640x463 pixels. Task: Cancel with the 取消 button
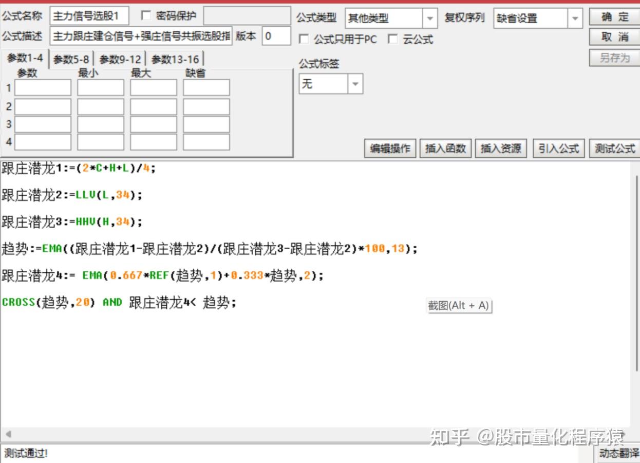[614, 37]
